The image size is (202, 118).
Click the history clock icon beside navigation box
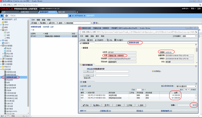coord(6,16)
